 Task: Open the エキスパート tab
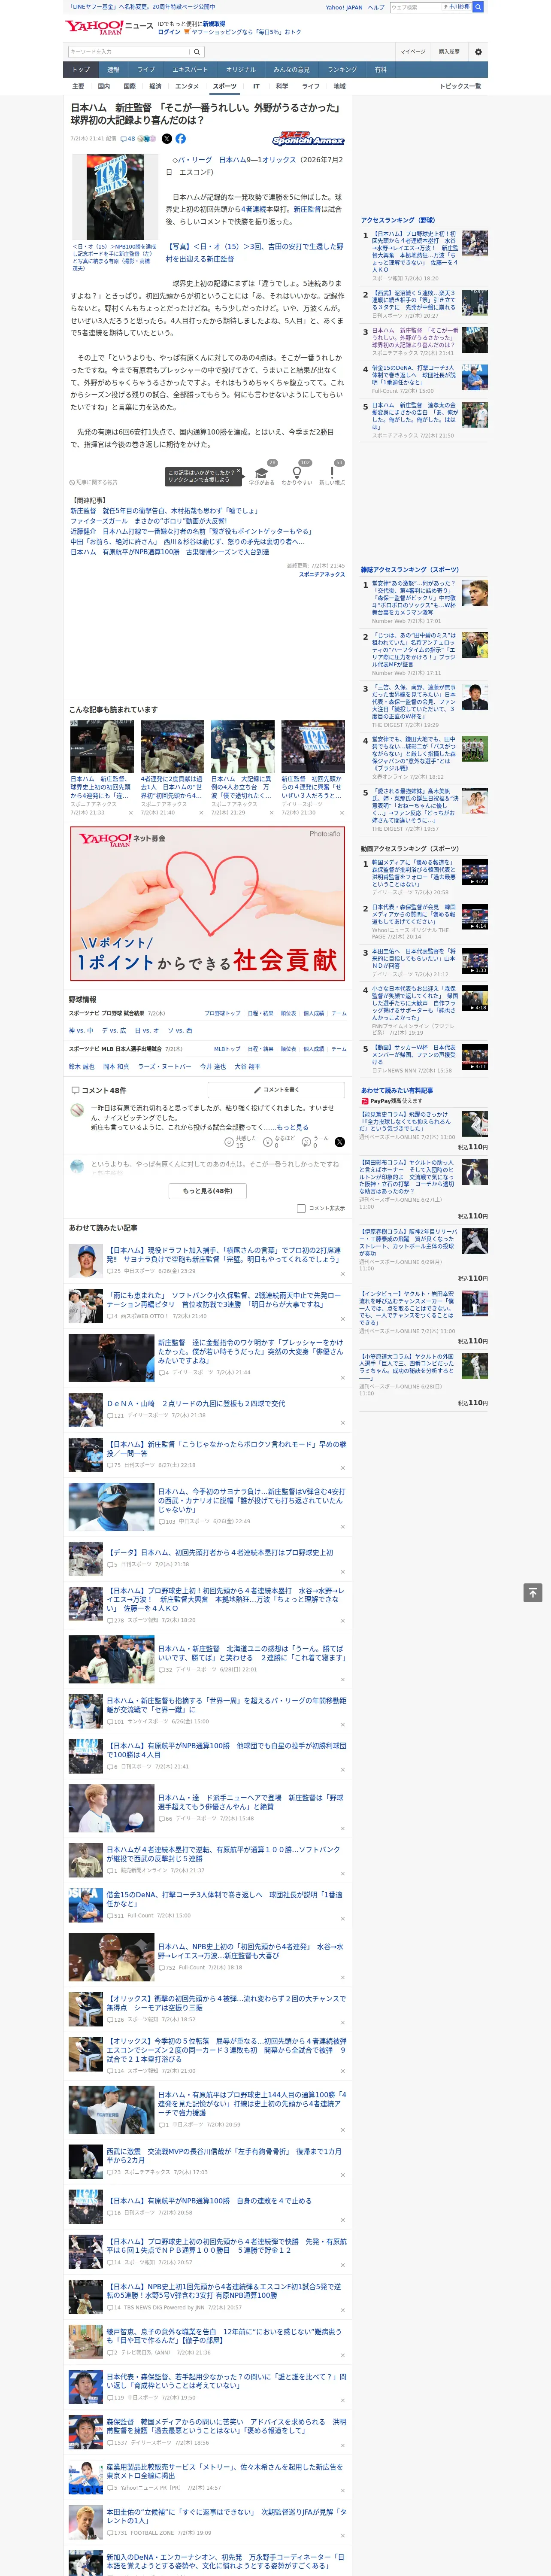190,69
